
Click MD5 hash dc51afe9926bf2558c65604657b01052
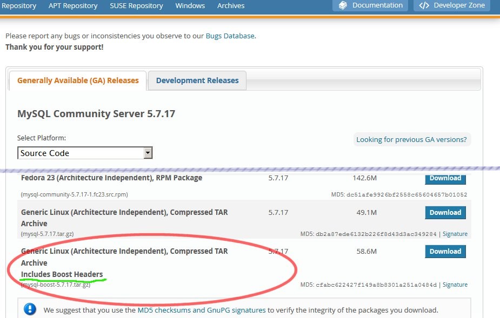point(406,194)
